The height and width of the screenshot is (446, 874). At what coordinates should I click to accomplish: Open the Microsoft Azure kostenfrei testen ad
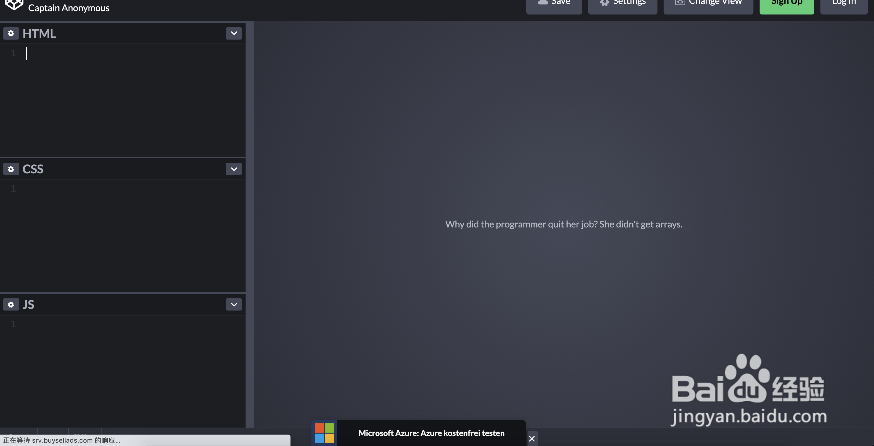click(x=431, y=433)
